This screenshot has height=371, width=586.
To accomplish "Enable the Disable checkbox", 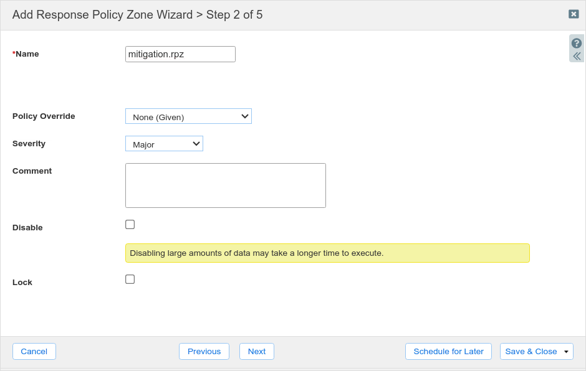I will point(130,225).
